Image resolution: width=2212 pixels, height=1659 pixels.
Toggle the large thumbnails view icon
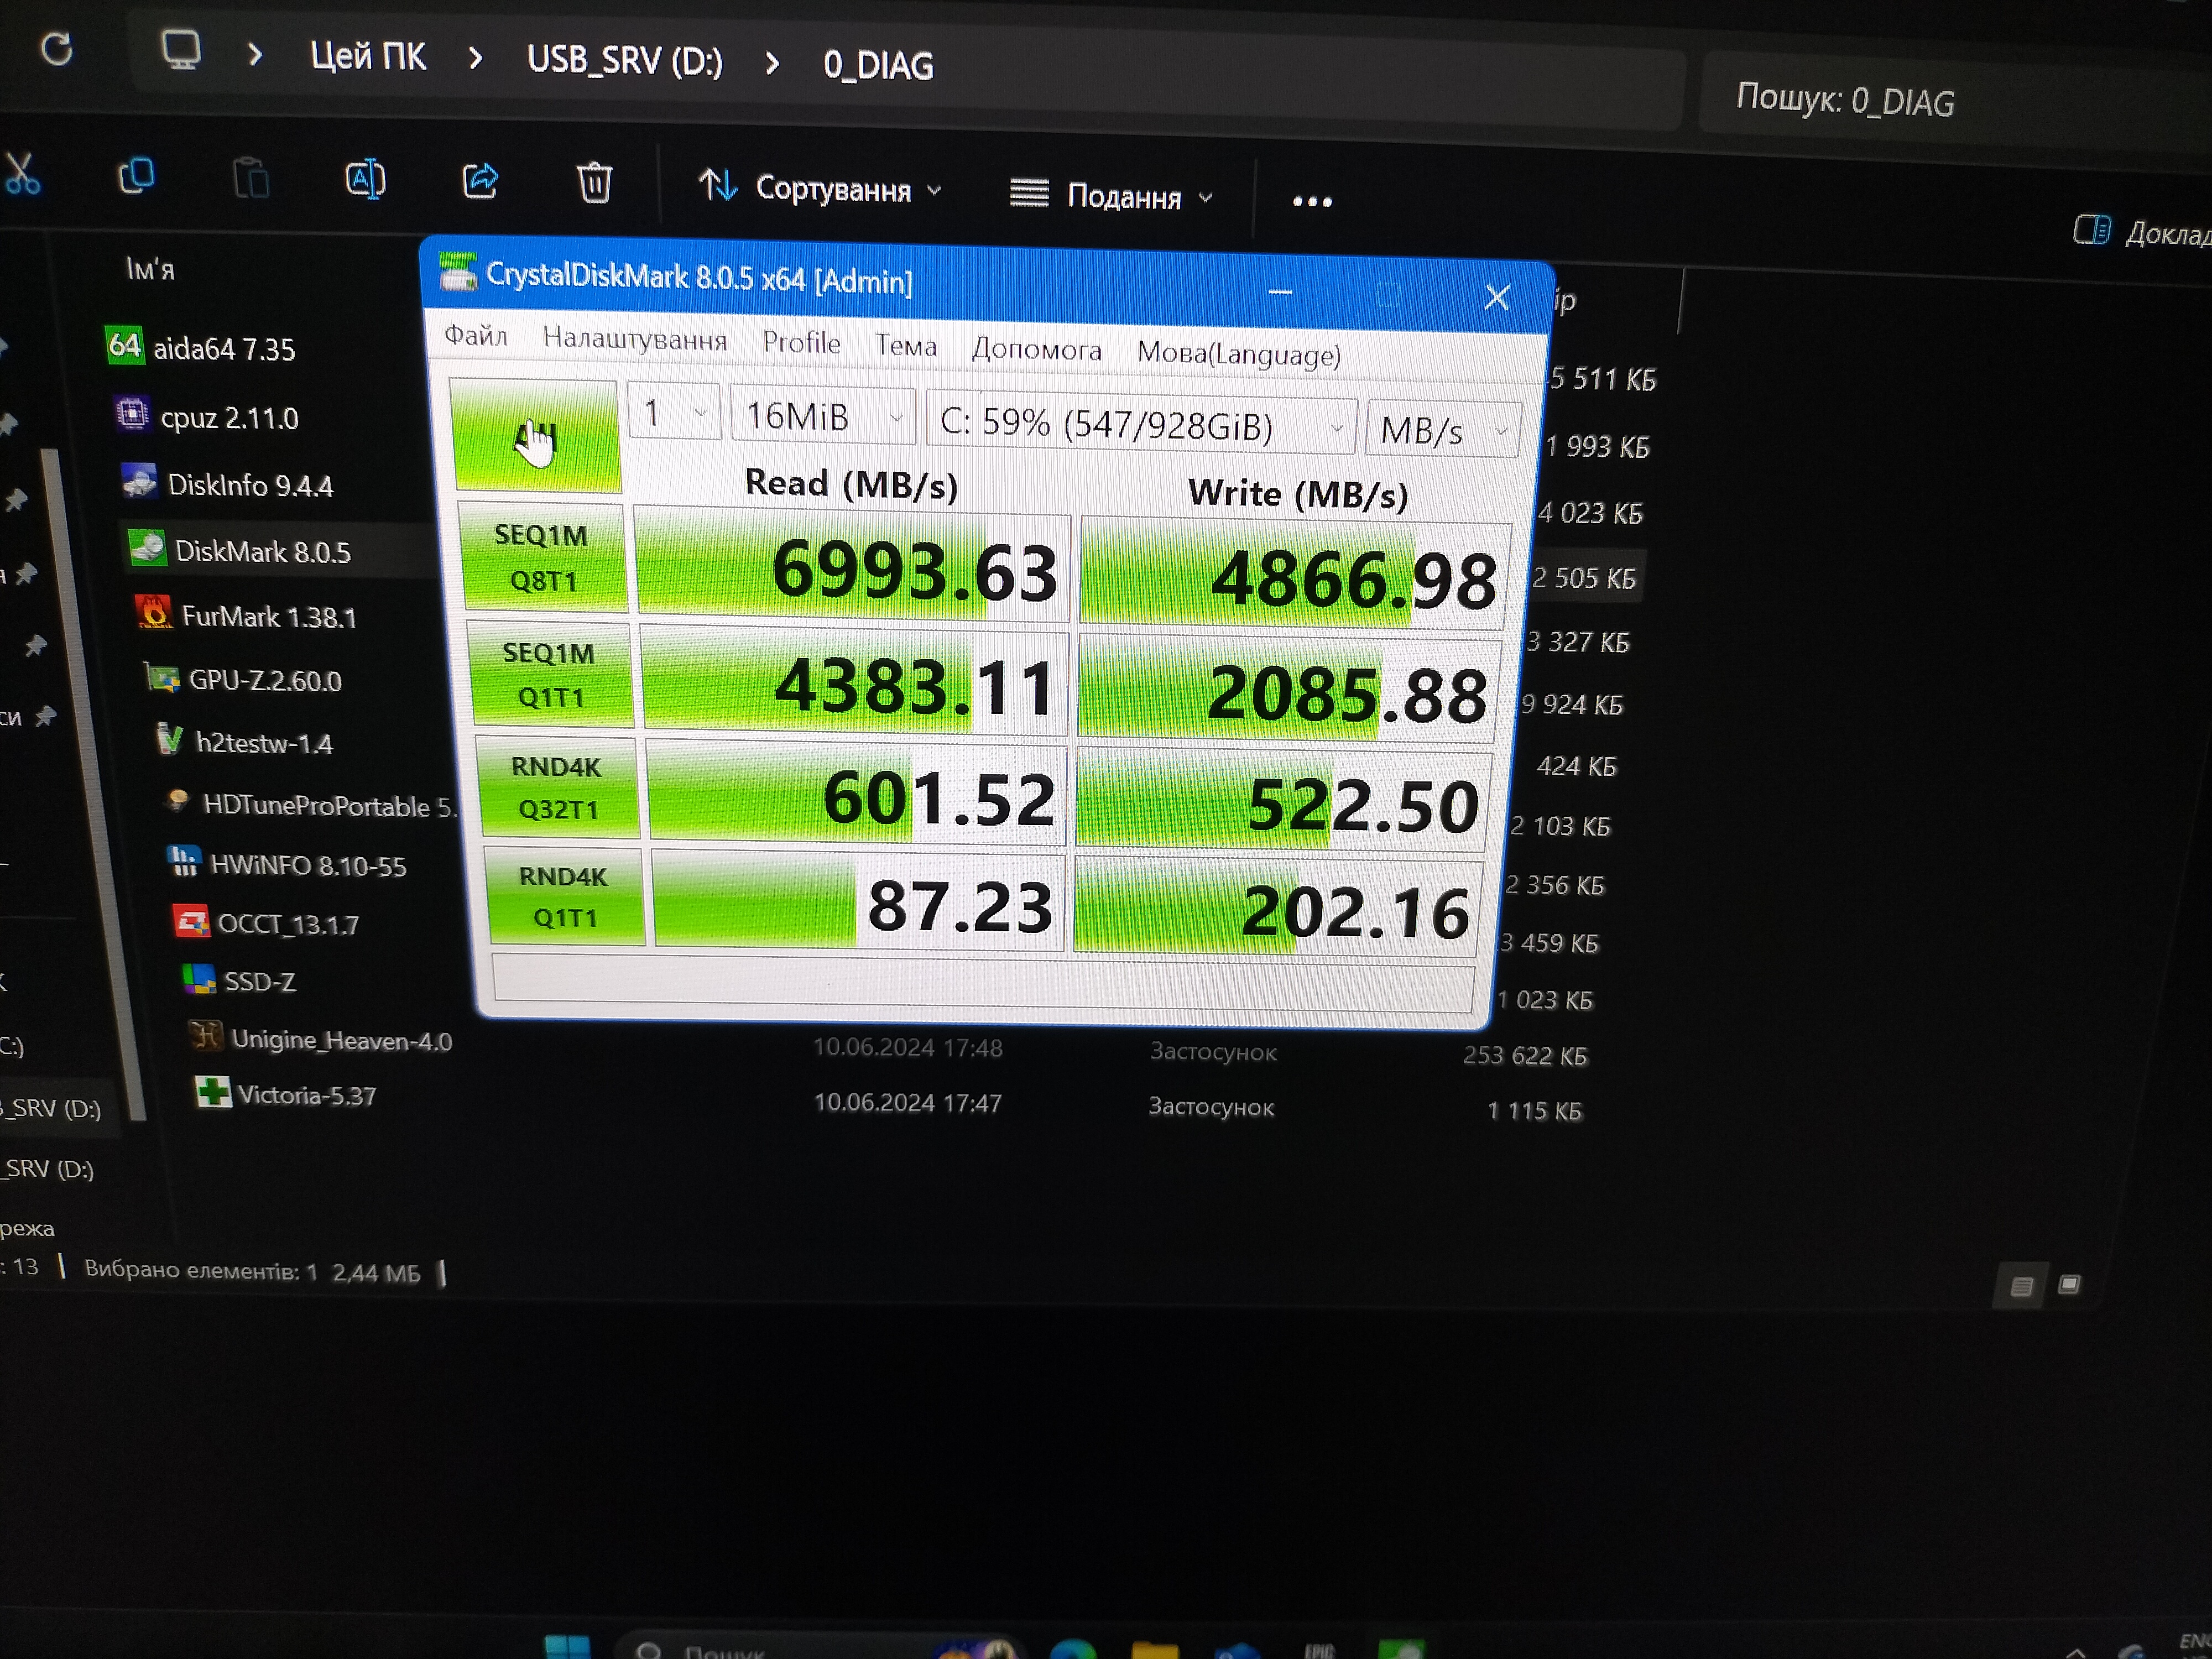tap(2069, 1284)
